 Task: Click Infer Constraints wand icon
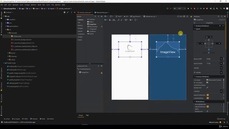coord(122,20)
